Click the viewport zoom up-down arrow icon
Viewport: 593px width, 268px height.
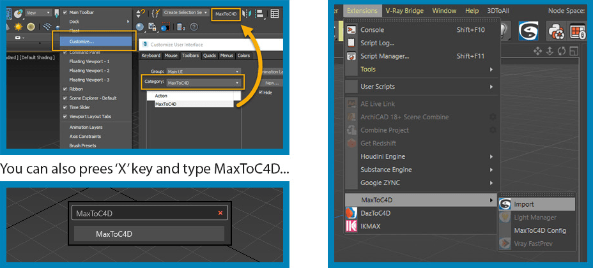click(x=550, y=51)
